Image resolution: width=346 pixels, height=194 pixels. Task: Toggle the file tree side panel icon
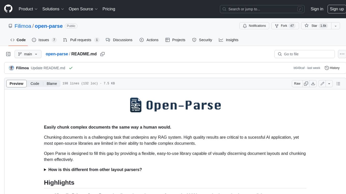click(8, 54)
